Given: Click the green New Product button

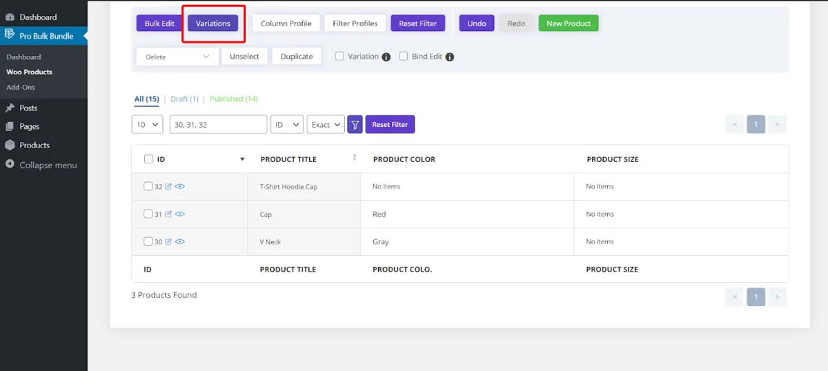Looking at the screenshot, I should [568, 23].
